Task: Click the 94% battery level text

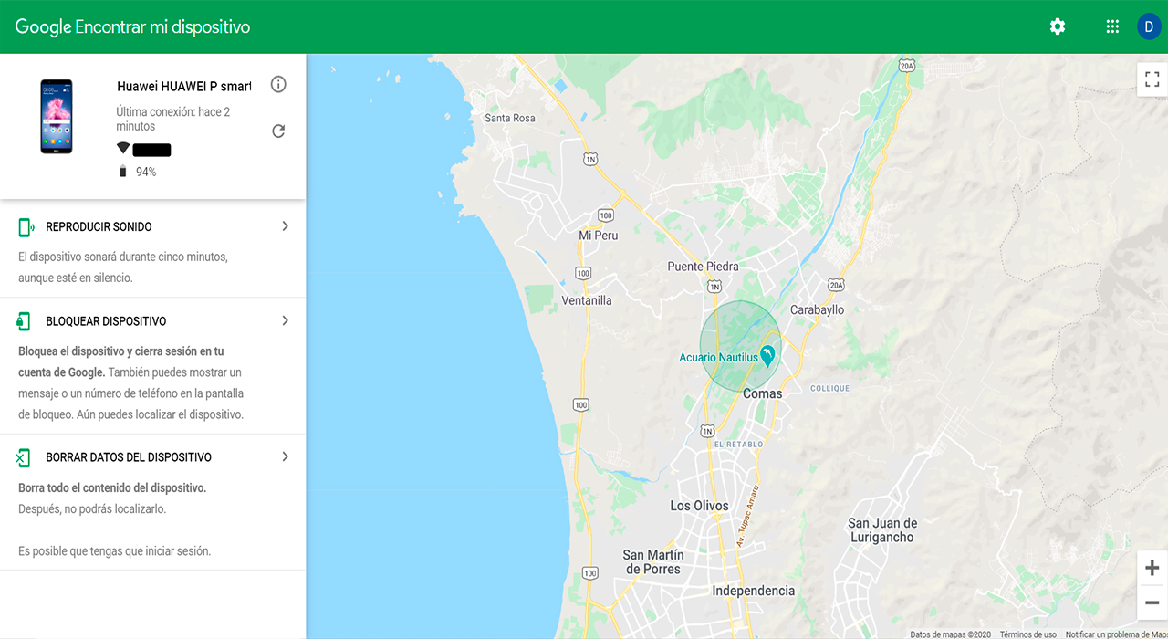Action: click(146, 172)
